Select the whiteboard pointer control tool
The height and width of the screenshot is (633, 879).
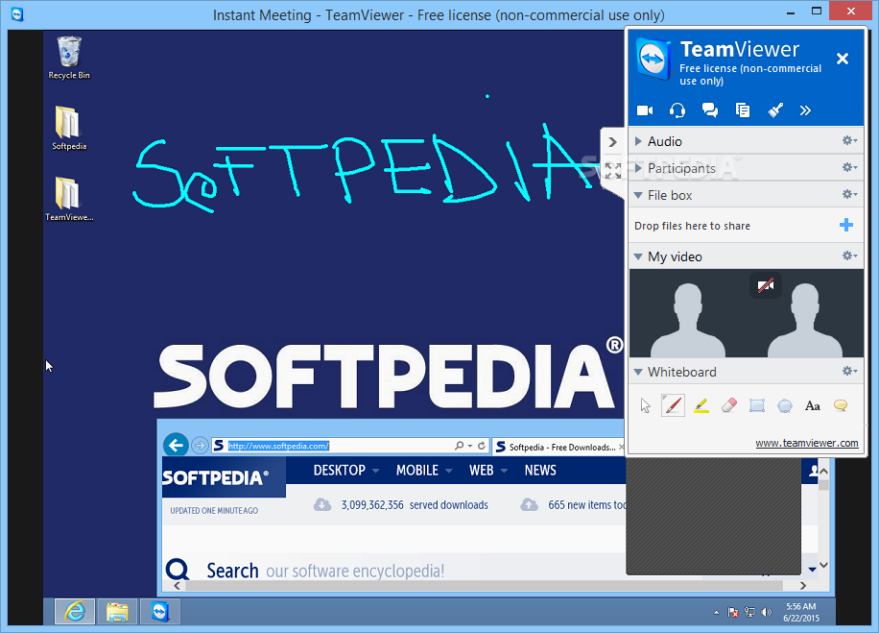tap(645, 405)
